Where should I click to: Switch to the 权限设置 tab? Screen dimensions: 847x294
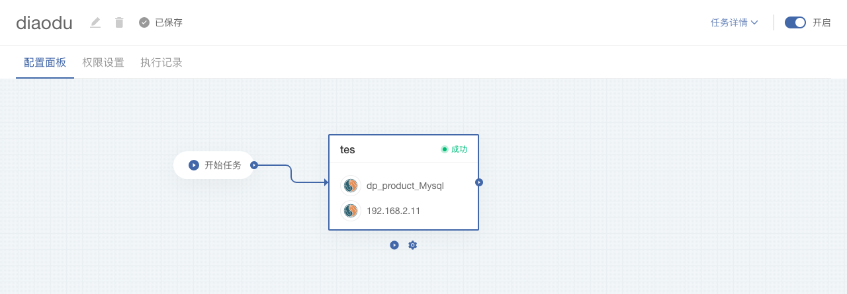pos(103,63)
